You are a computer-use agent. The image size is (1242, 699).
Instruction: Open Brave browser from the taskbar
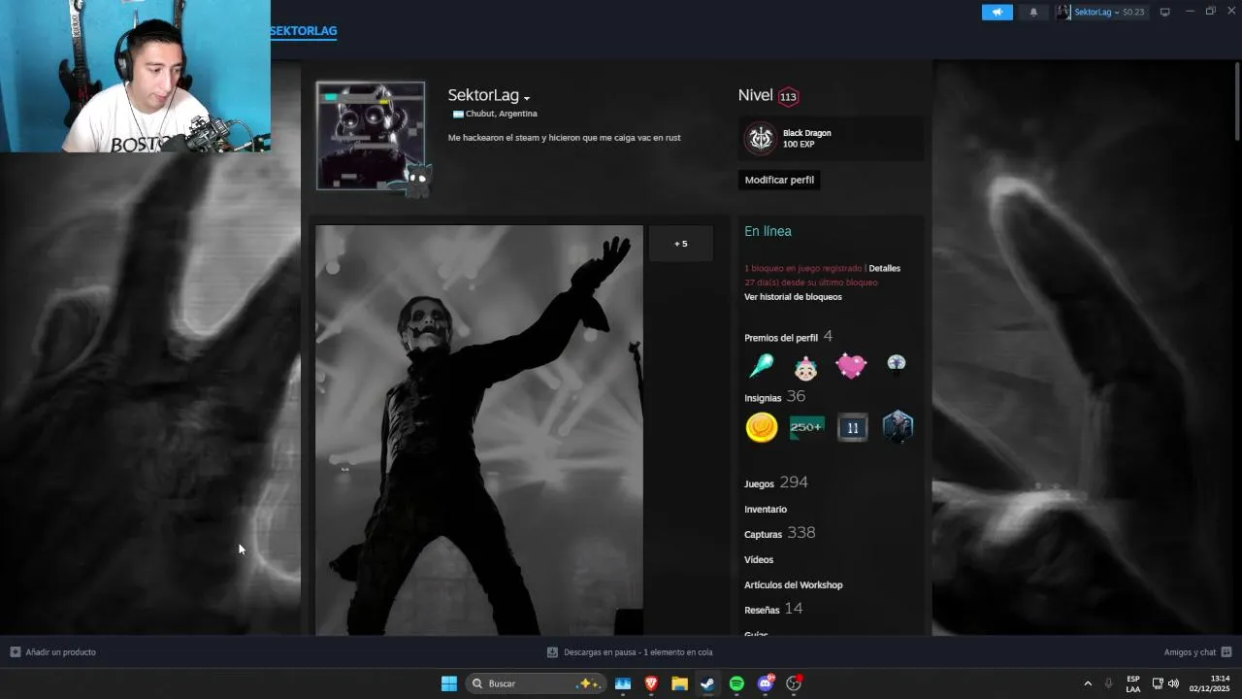pos(651,683)
